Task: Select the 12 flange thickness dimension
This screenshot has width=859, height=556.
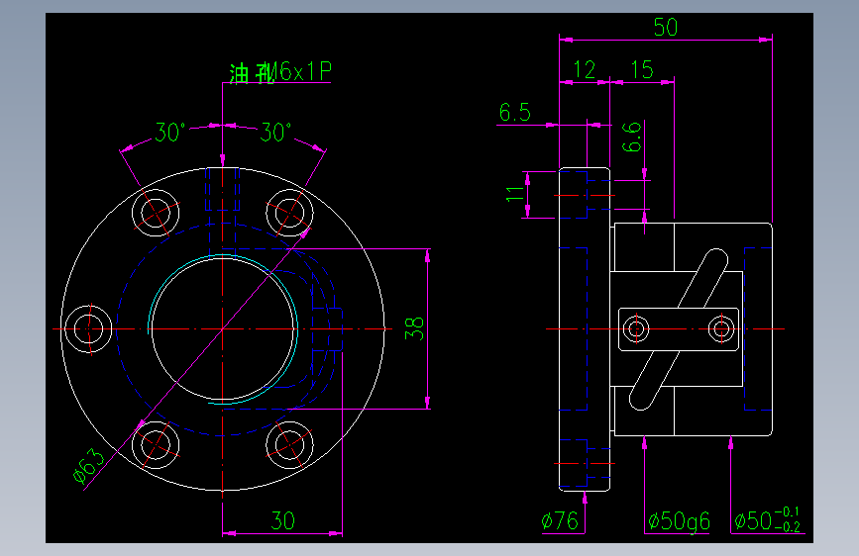Action: [x=585, y=69]
